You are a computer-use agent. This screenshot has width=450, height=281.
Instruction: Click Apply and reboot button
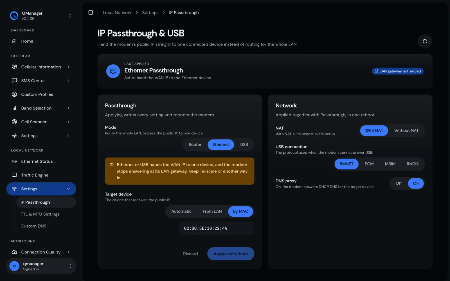tap(231, 254)
